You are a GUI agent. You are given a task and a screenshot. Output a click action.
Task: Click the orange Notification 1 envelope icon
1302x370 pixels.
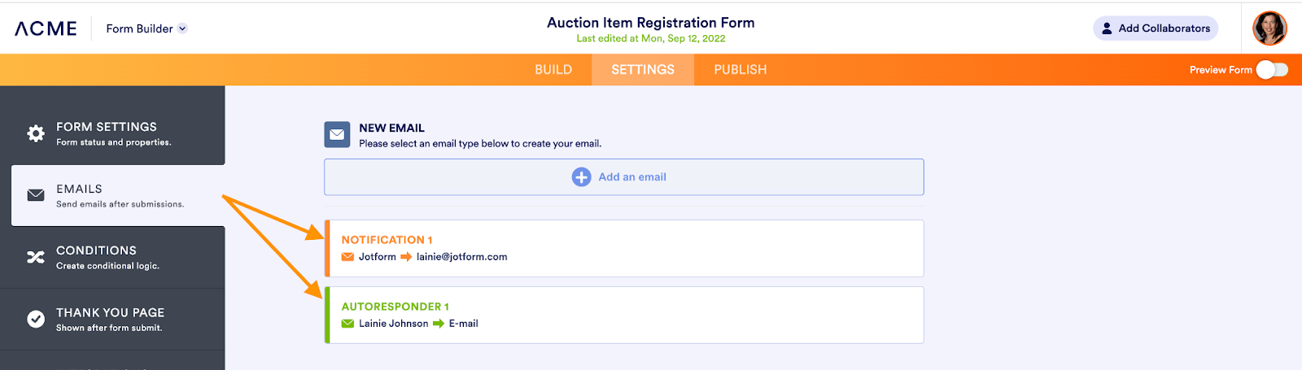348,257
